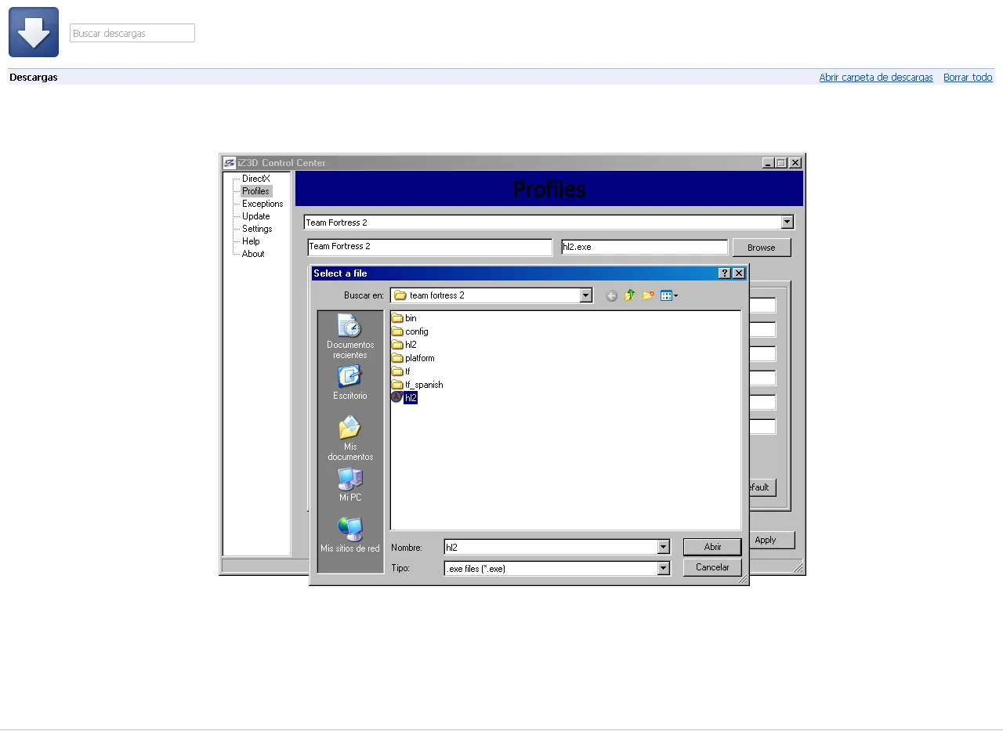
Task: Go to Escritorio in the places bar
Action: click(x=349, y=382)
